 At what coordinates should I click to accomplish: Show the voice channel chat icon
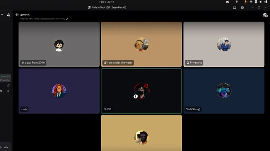(265, 15)
